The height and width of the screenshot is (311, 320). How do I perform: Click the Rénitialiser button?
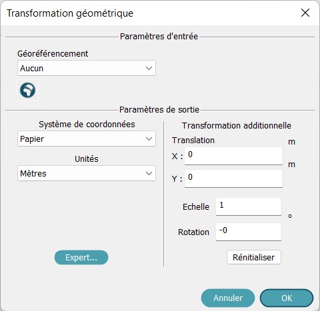[x=254, y=257]
